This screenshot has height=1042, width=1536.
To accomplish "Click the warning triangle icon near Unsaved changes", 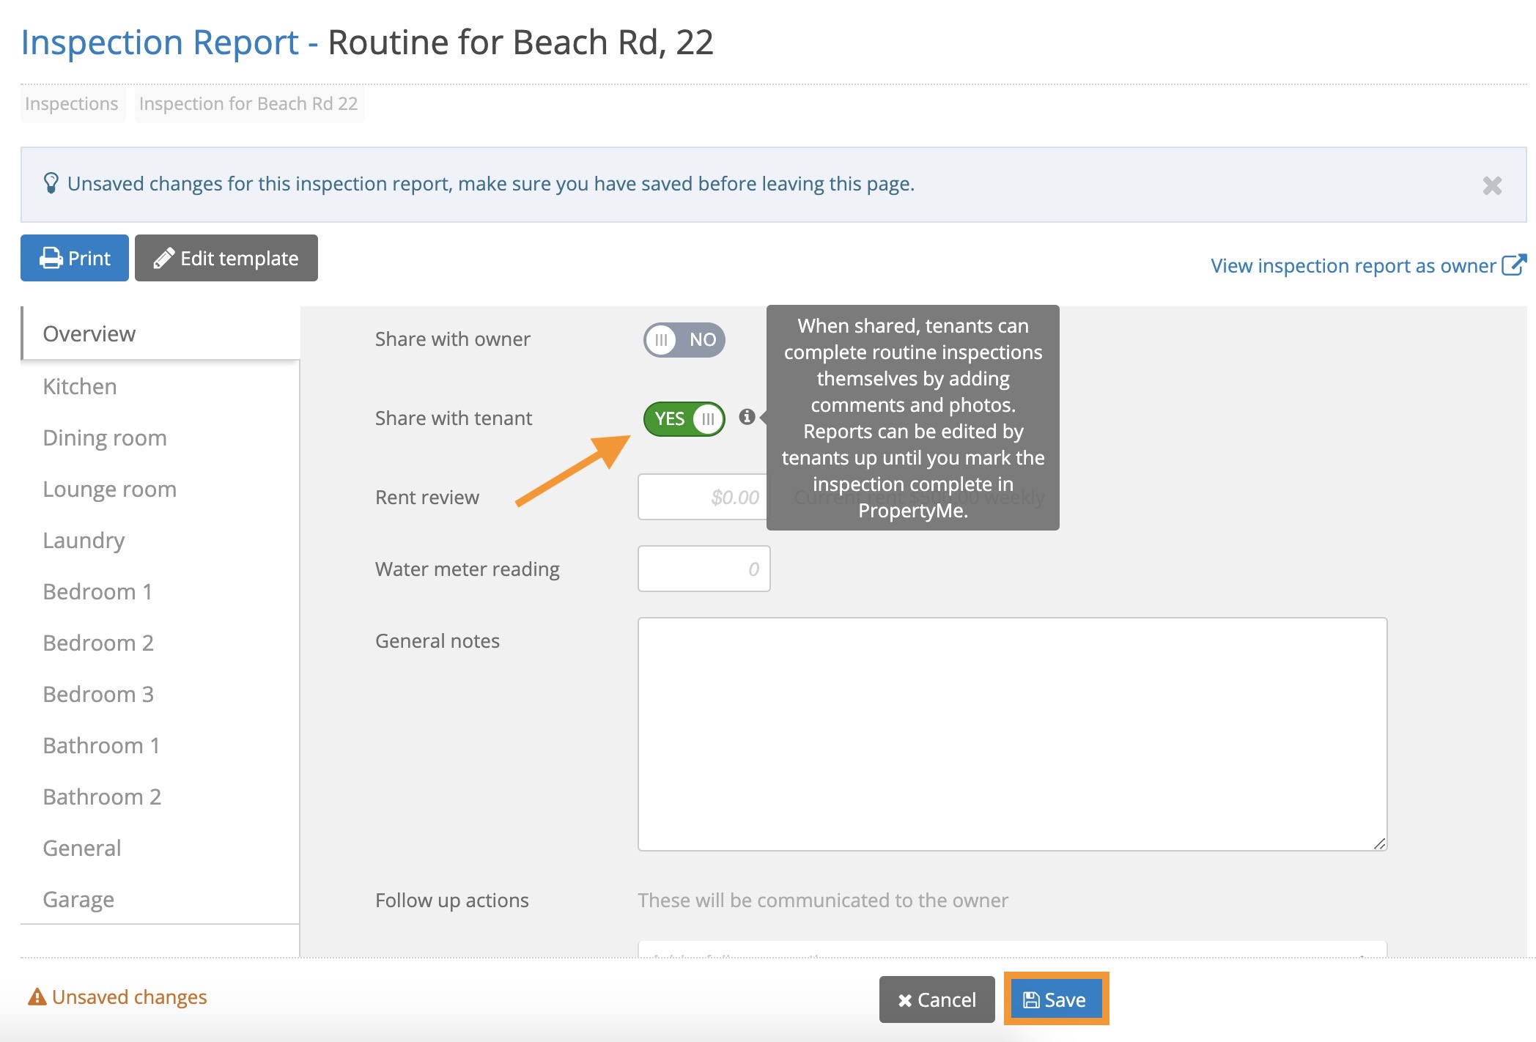I will [37, 997].
